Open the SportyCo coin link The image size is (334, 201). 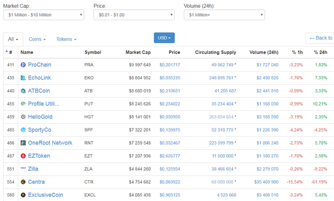click(40, 130)
